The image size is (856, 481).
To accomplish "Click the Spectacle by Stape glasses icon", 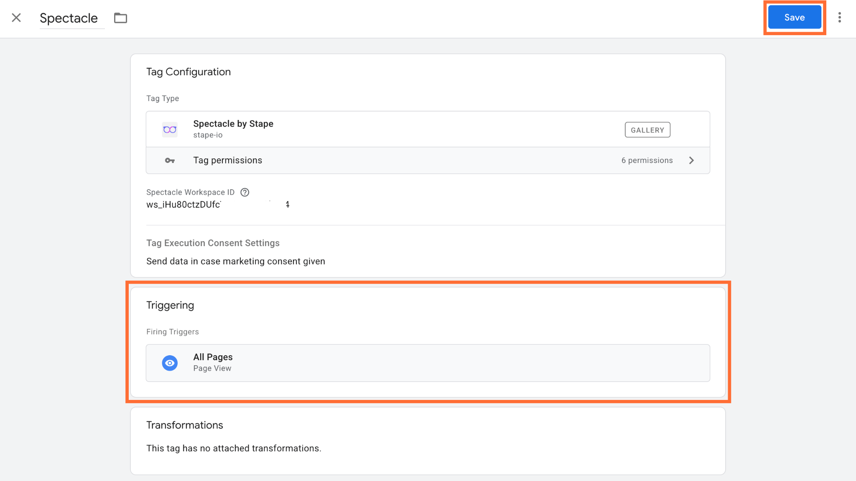I will coord(170,130).
